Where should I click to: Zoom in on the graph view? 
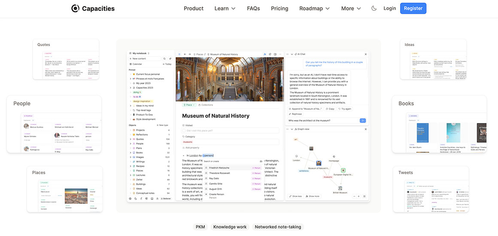[359, 196]
